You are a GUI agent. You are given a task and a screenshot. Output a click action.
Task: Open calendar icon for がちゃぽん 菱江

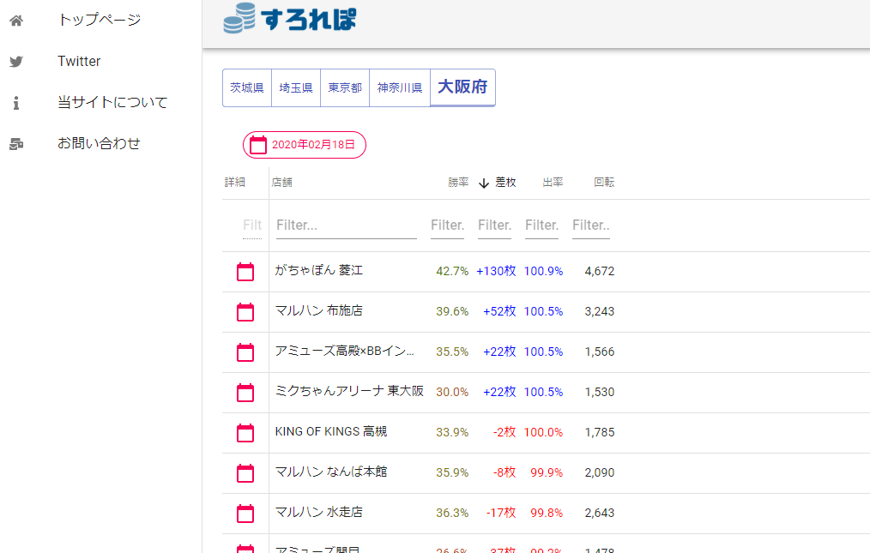point(245,272)
